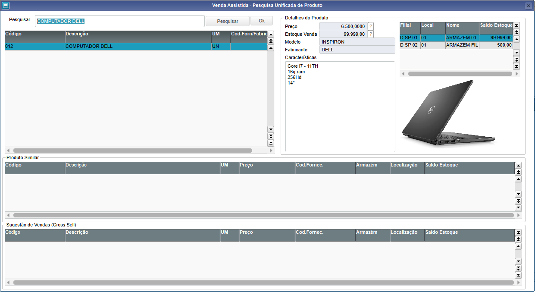Click the Preço value field
The width and height of the screenshot is (535, 292).
tap(343, 26)
